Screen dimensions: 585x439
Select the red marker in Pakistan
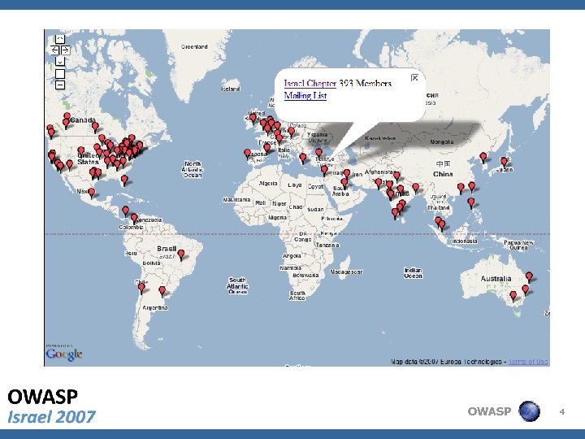(379, 183)
